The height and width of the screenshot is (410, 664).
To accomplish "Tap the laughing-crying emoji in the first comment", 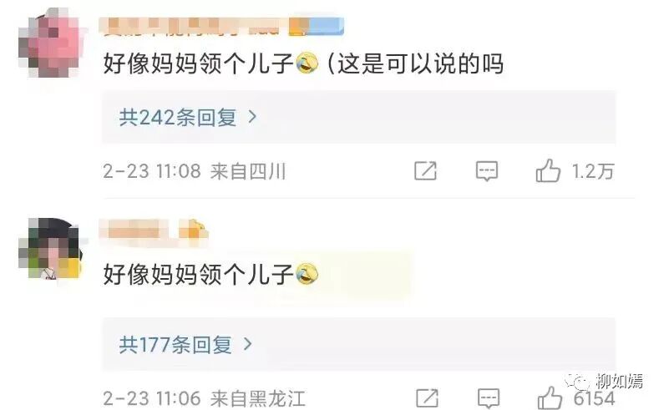I will 307,63.
